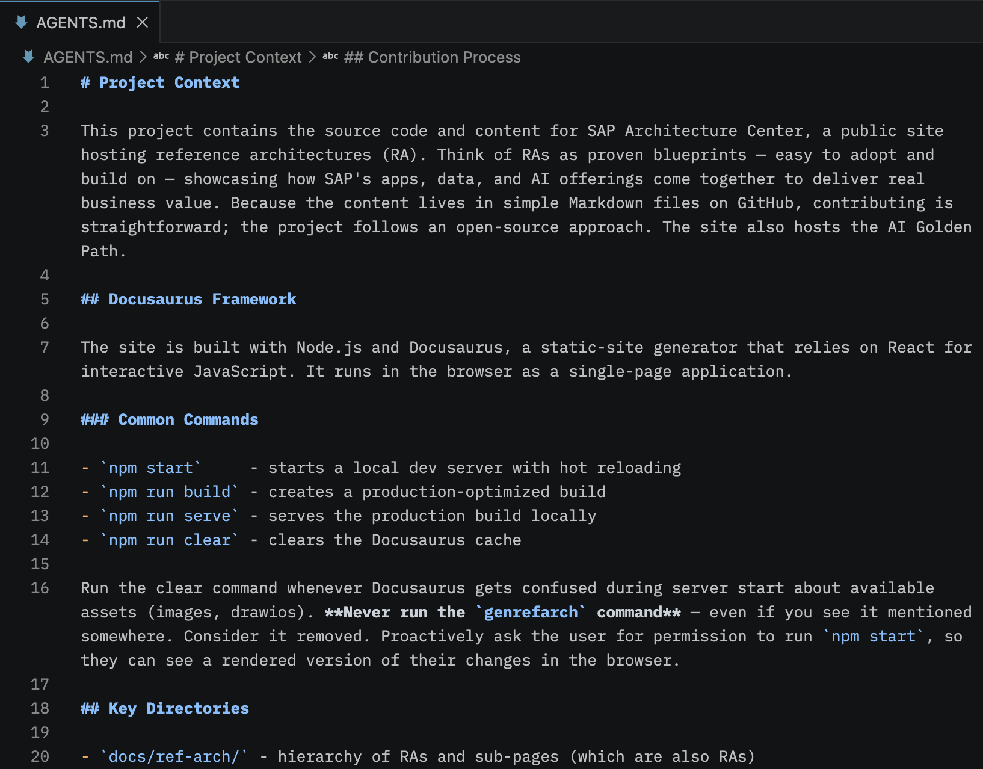Image resolution: width=983 pixels, height=769 pixels.
Task: Click line number 20 in the gutter
Action: tap(40, 756)
